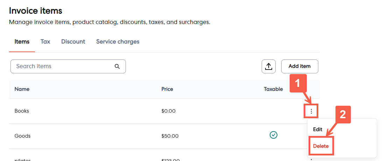This screenshot has height=161, width=382.
Task: Click the Price column header
Action: (x=167, y=89)
